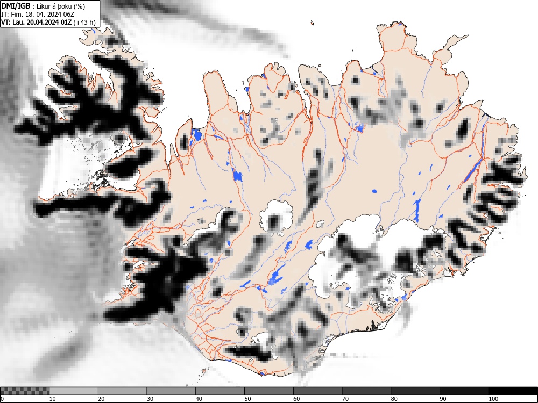Click the 50-60 dark gray legend segment
Screen dimensions: 538x403
coord(268,391)
